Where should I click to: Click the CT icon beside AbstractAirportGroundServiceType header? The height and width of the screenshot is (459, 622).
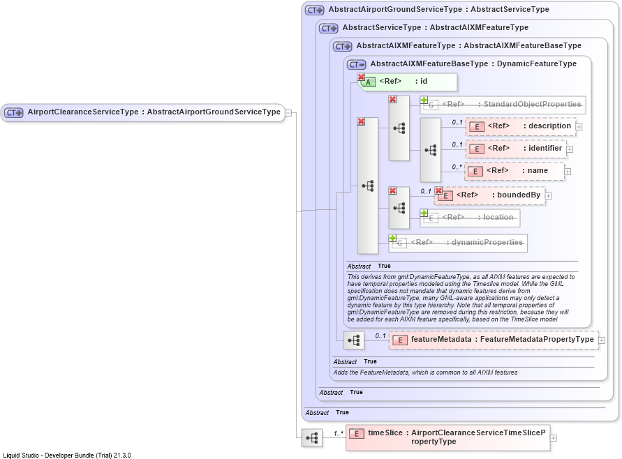click(x=315, y=10)
